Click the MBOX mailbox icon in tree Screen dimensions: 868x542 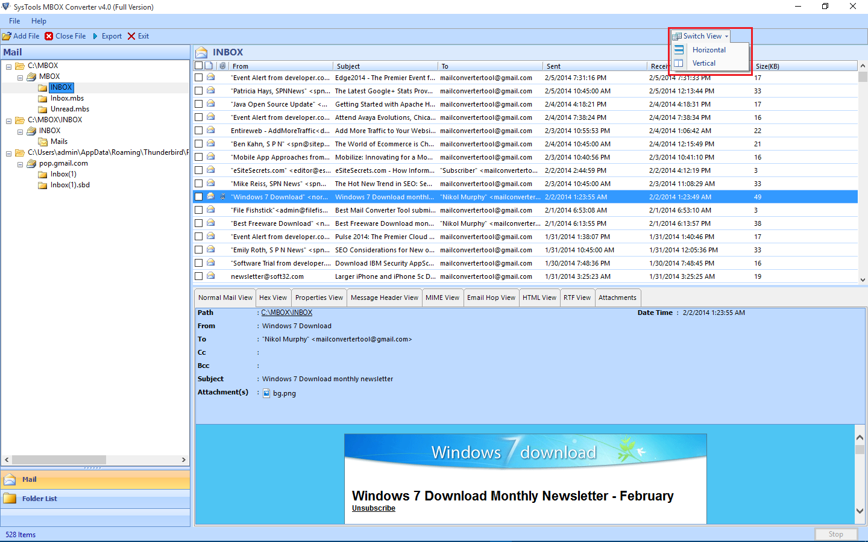click(31, 76)
